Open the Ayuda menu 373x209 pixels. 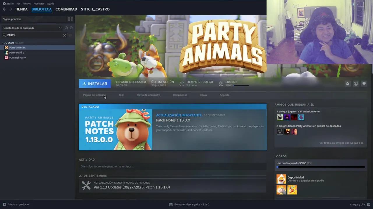tap(50, 3)
